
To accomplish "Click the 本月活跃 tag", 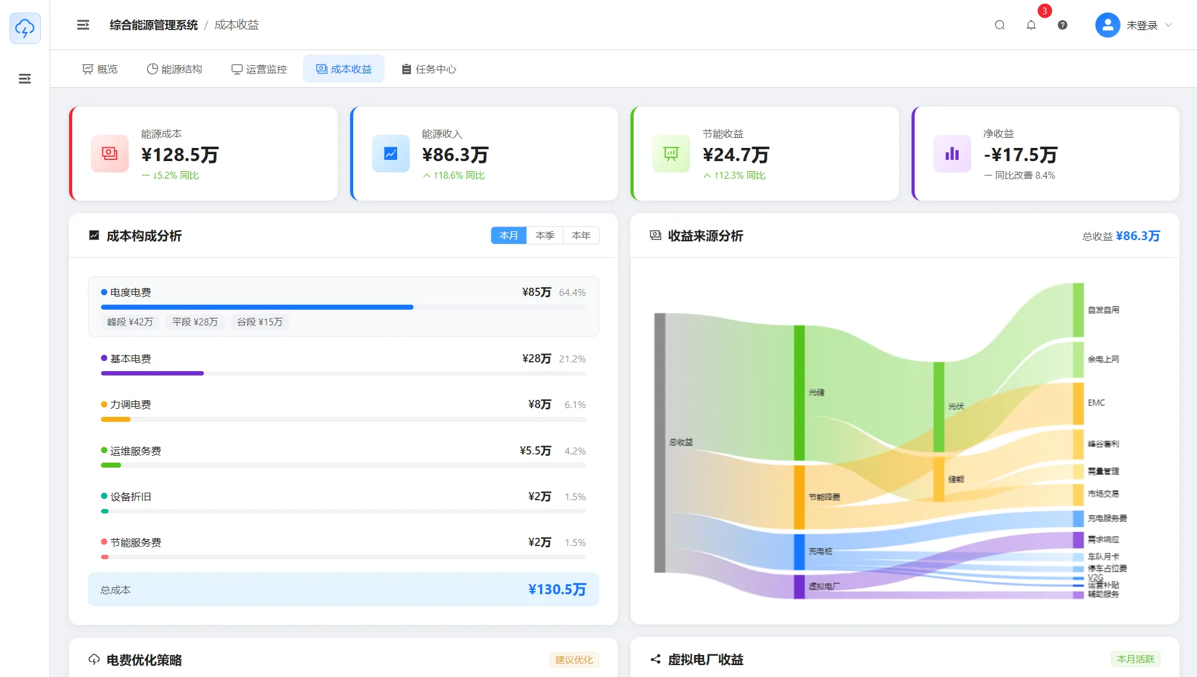I will tap(1136, 659).
